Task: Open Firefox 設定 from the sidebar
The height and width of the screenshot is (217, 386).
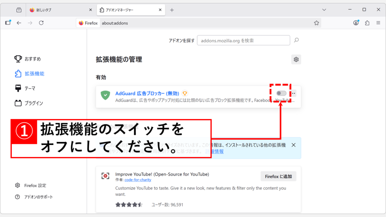Action: point(31,185)
